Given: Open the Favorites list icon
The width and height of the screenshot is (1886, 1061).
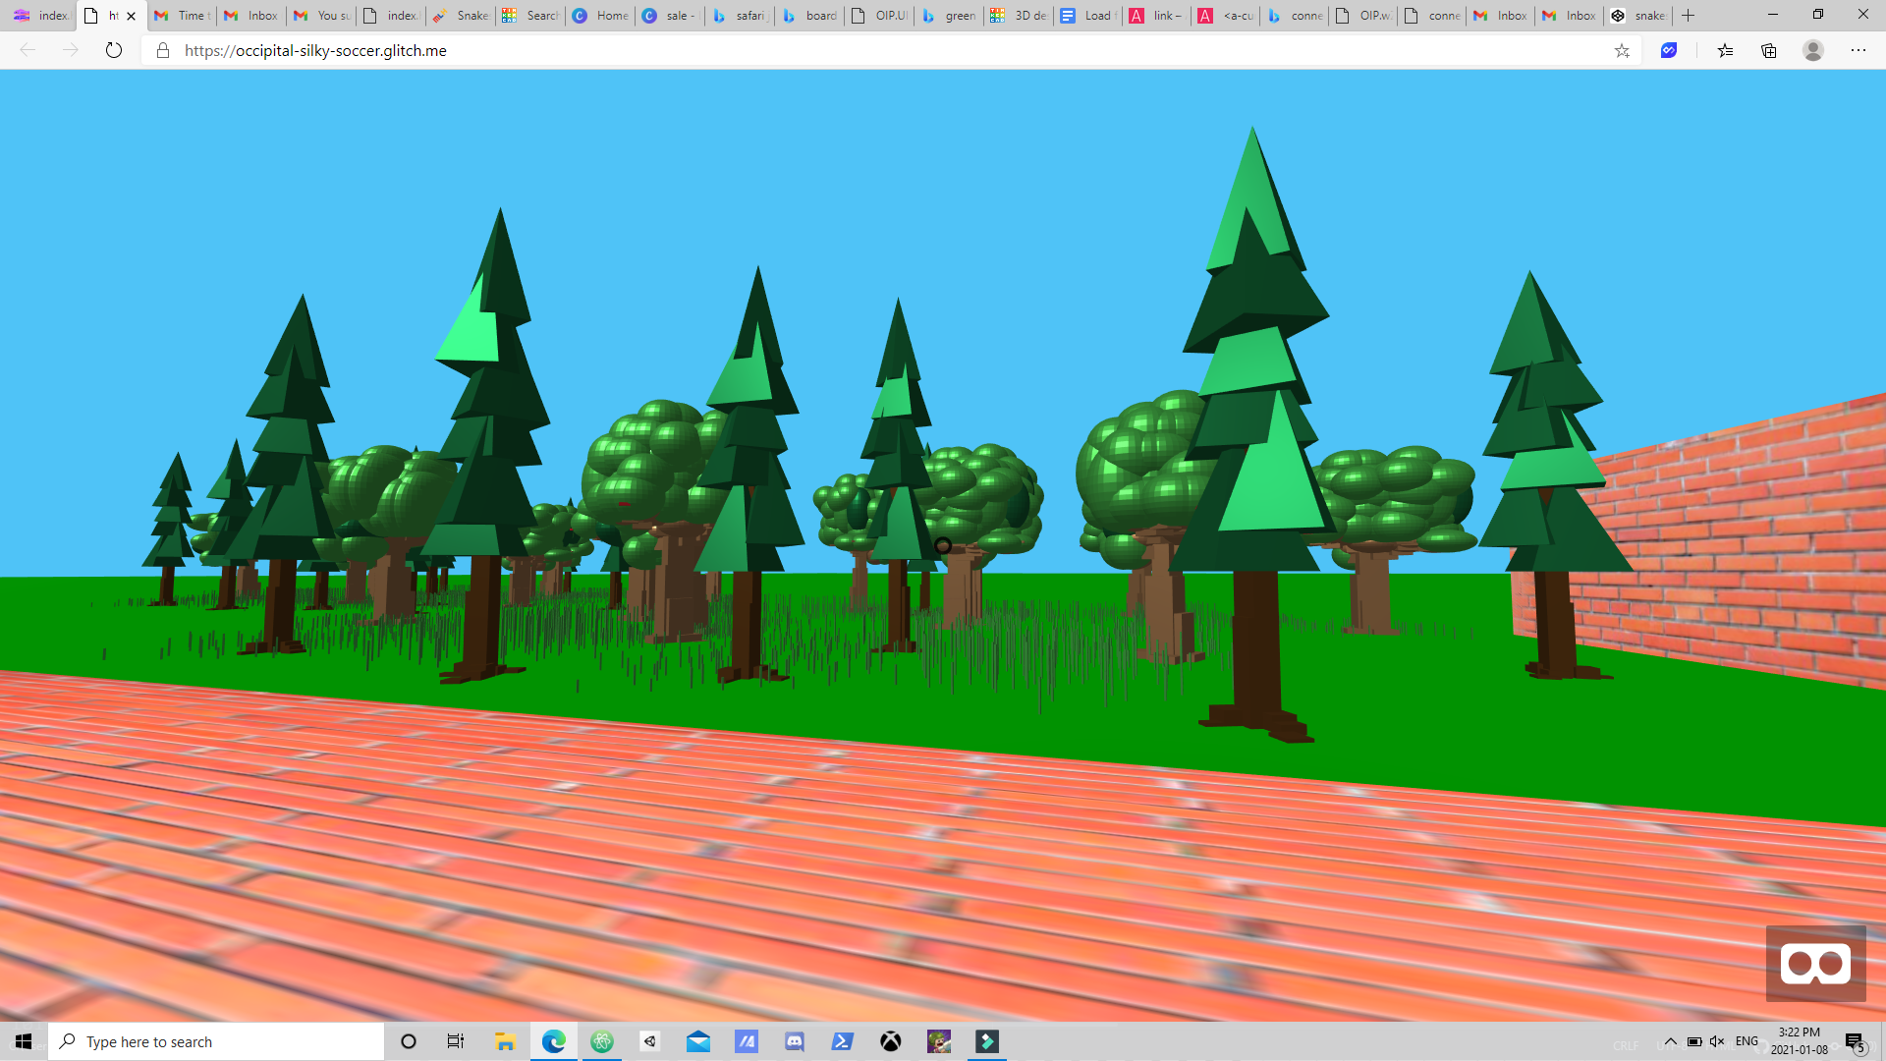Looking at the screenshot, I should tap(1725, 50).
